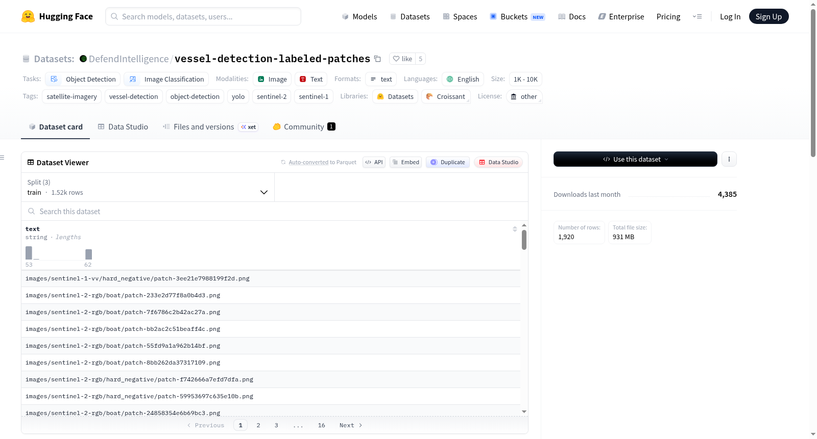Click the Hugging Face logo icon
This screenshot has height=439, width=817.
[x=28, y=16]
